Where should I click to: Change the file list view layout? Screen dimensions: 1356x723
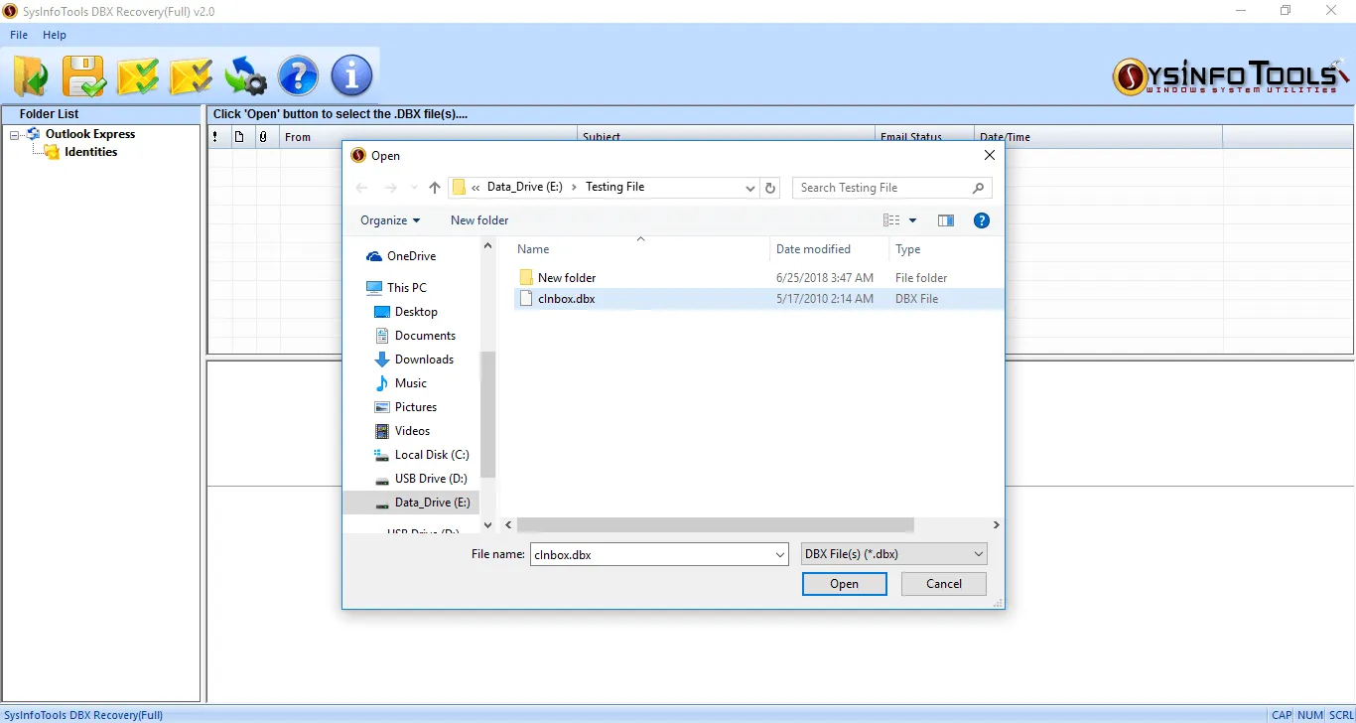point(891,220)
